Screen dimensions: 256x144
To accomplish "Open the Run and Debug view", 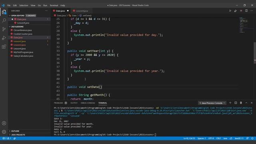I will click(4, 38).
